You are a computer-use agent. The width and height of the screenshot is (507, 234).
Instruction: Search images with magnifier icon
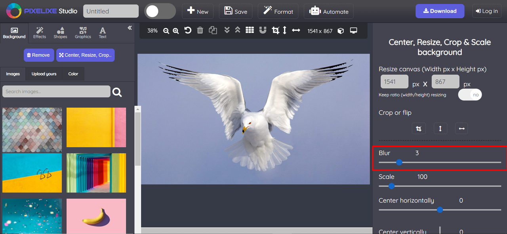coord(117,92)
